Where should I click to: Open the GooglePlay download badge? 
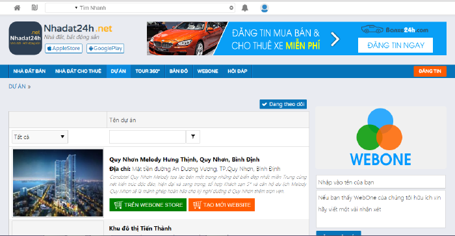[105, 49]
